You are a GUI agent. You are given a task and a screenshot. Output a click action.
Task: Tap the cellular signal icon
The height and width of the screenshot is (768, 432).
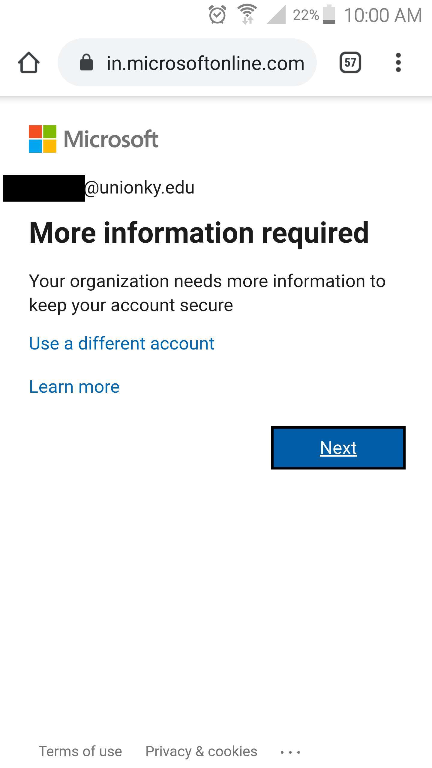click(276, 15)
